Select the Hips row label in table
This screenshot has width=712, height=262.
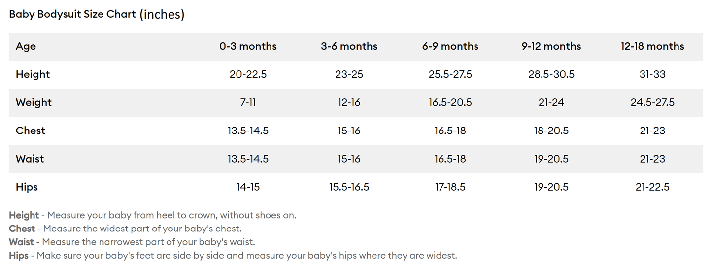(x=27, y=187)
